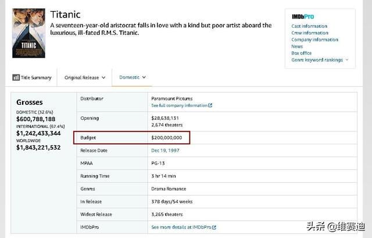Click the Grosses heading

tap(30, 102)
